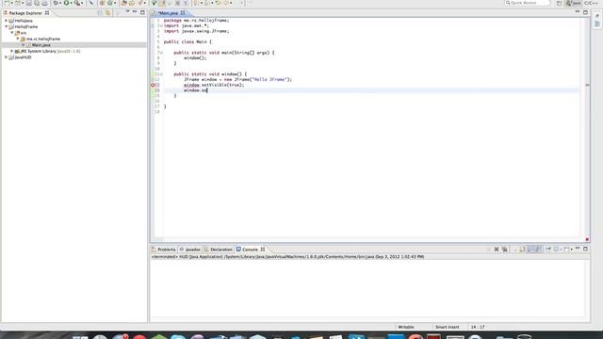The width and height of the screenshot is (603, 339).
Task: Collapse the window() method fold marker
Action: pos(161,74)
